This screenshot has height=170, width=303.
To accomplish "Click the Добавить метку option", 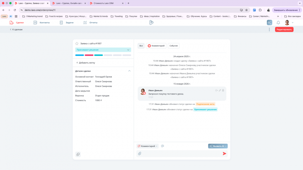I will [86, 62].
